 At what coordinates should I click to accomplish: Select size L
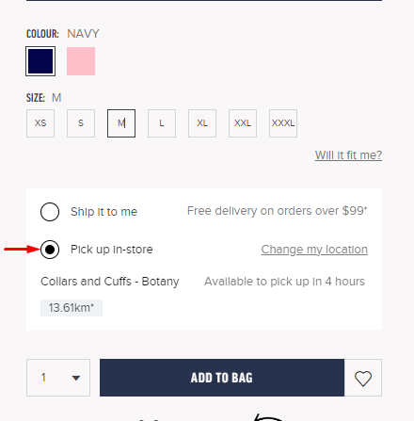[x=162, y=123]
